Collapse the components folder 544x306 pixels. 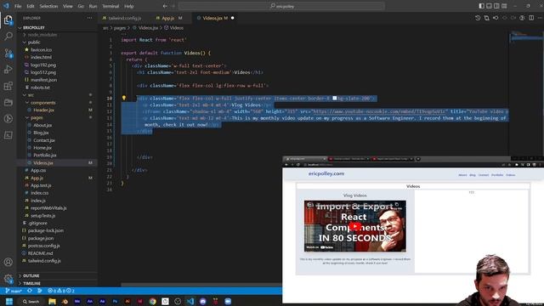pos(57,102)
